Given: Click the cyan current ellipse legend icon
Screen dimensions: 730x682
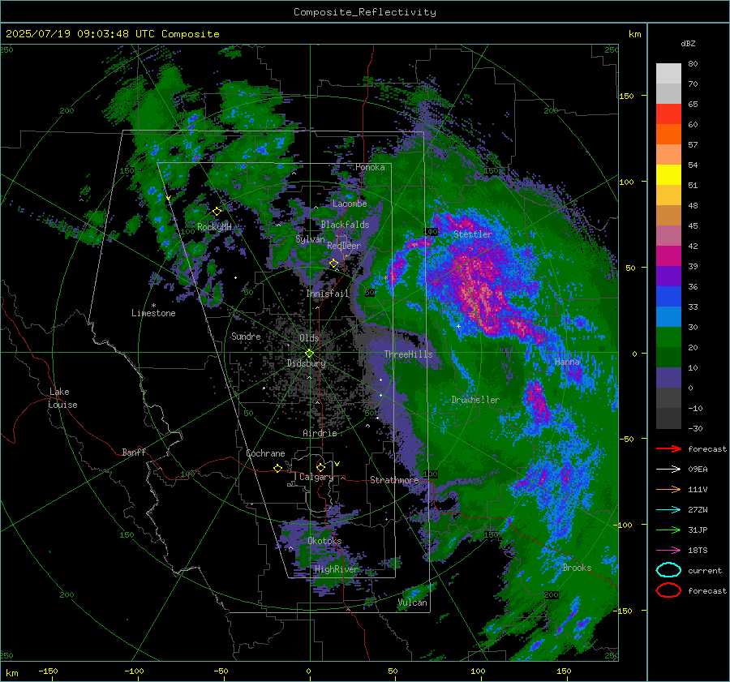Looking at the screenshot, I should [x=668, y=570].
